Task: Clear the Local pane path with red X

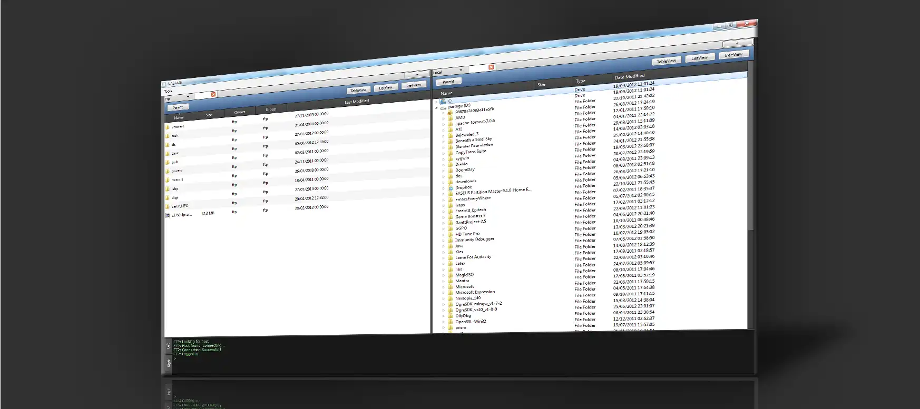Action: pyautogui.click(x=491, y=67)
